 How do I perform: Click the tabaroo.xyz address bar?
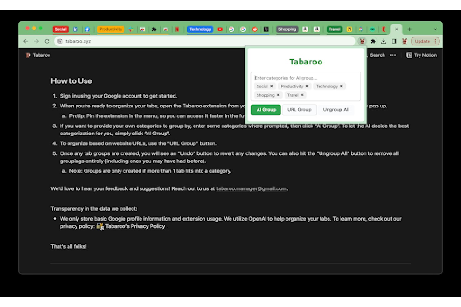pos(204,41)
